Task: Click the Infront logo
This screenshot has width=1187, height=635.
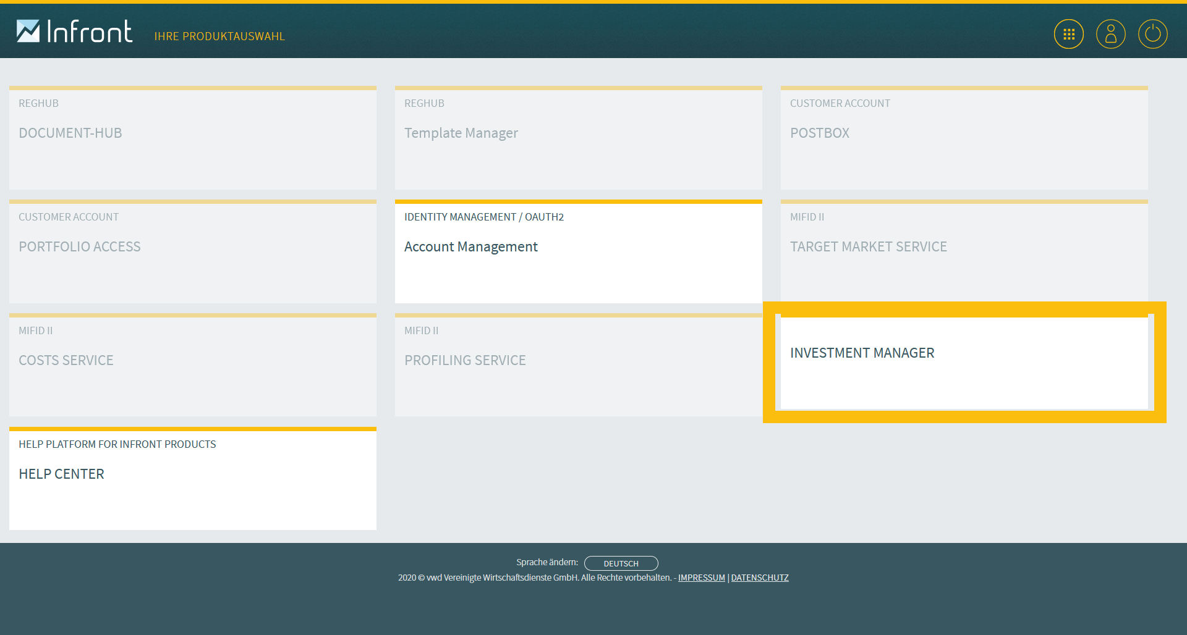Action: (x=74, y=32)
